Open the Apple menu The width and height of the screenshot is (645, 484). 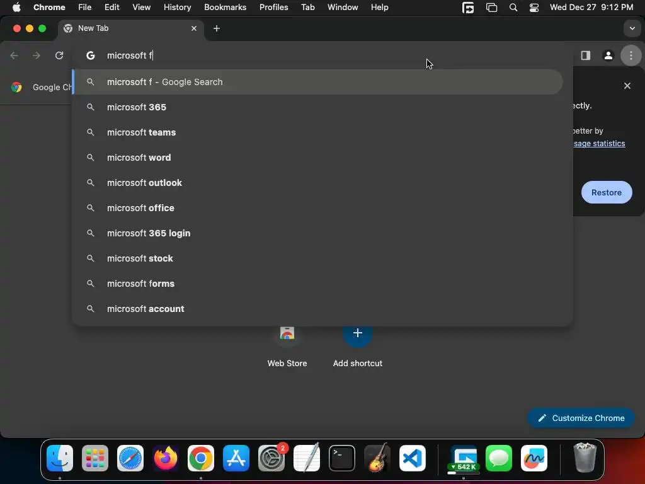click(x=16, y=8)
